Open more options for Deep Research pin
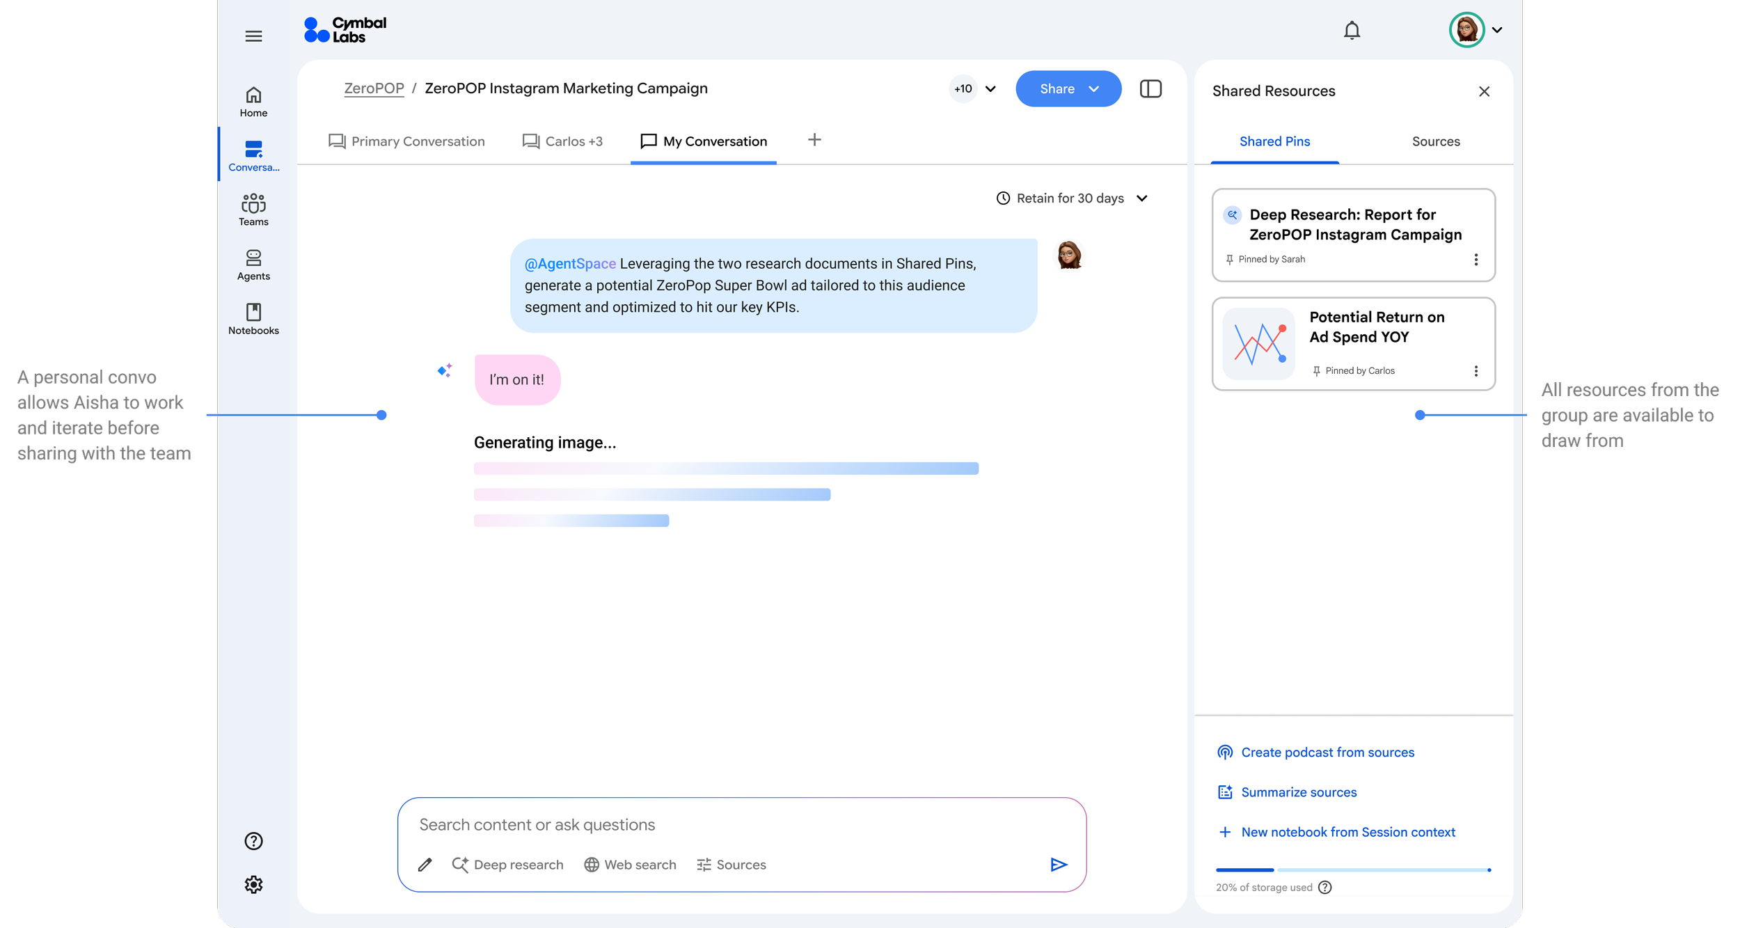This screenshot has height=928, width=1740. 1476,260
